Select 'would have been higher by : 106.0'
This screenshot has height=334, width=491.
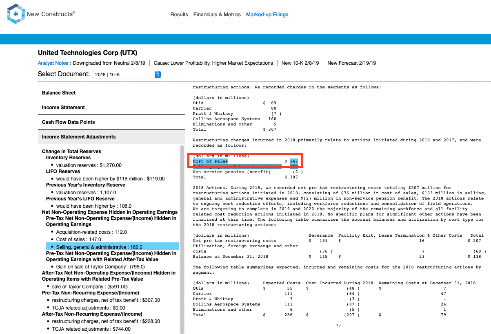pyautogui.click(x=94, y=206)
